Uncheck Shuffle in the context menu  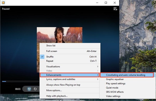70,57
